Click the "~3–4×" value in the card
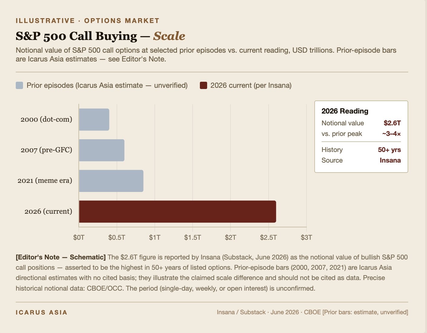427x333 pixels. [392, 134]
